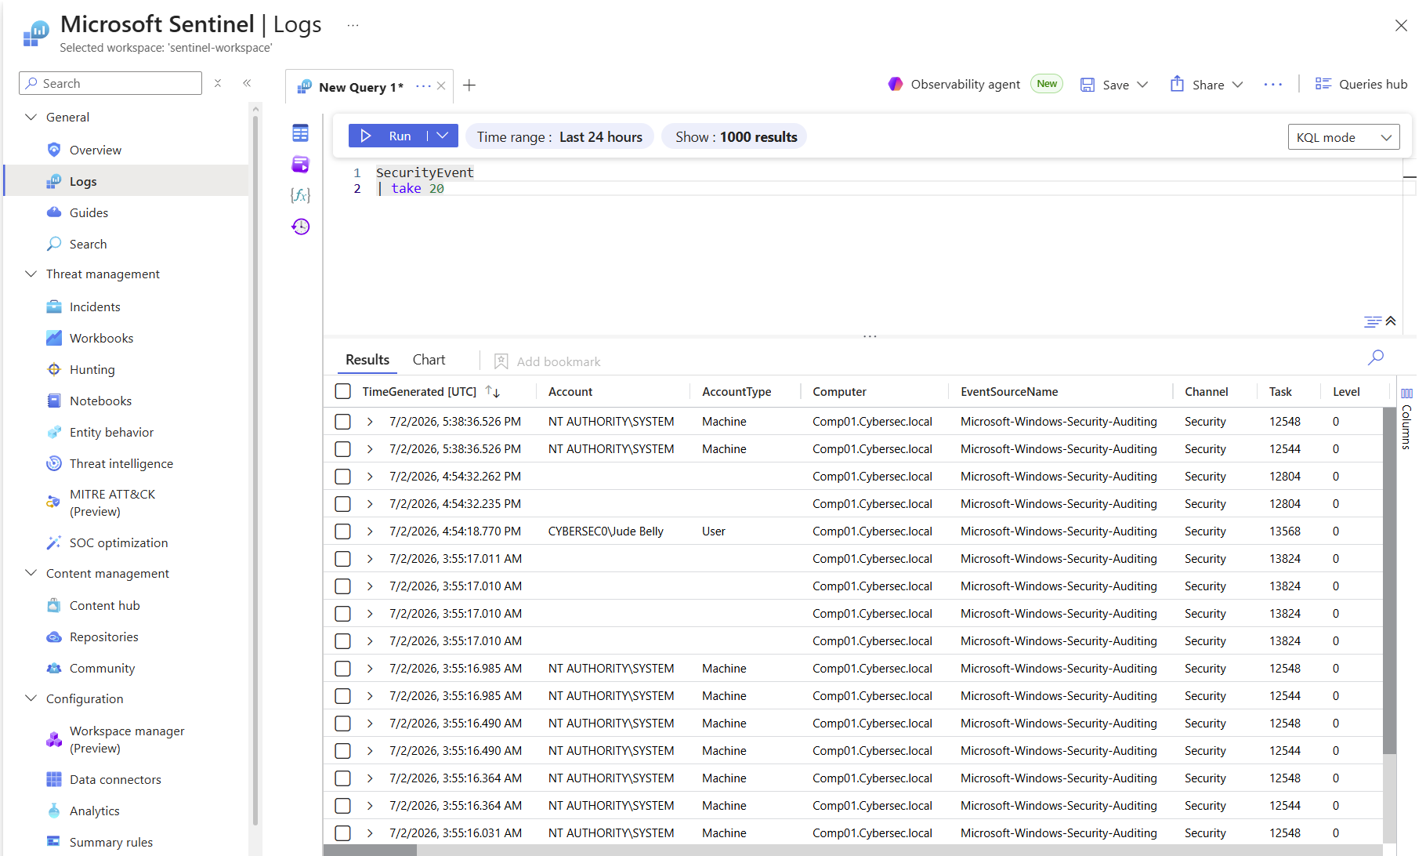Image resolution: width=1426 pixels, height=856 pixels.
Task: Open Logs in the sidebar
Action: coord(125,181)
